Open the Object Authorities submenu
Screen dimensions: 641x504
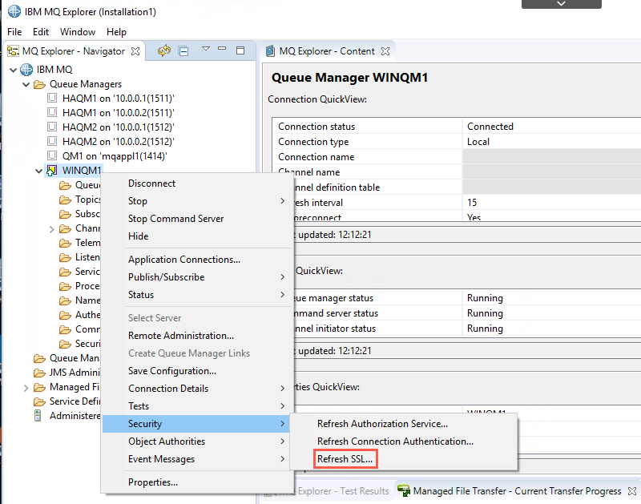click(196, 441)
